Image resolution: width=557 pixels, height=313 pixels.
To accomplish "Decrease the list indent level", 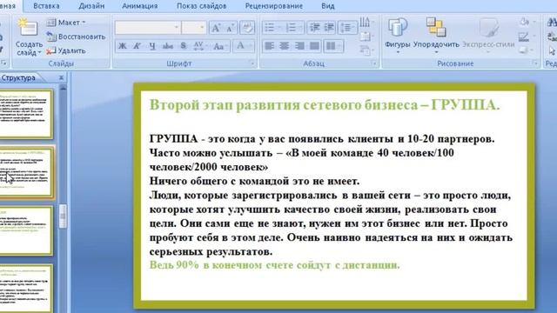I will pos(314,27).
